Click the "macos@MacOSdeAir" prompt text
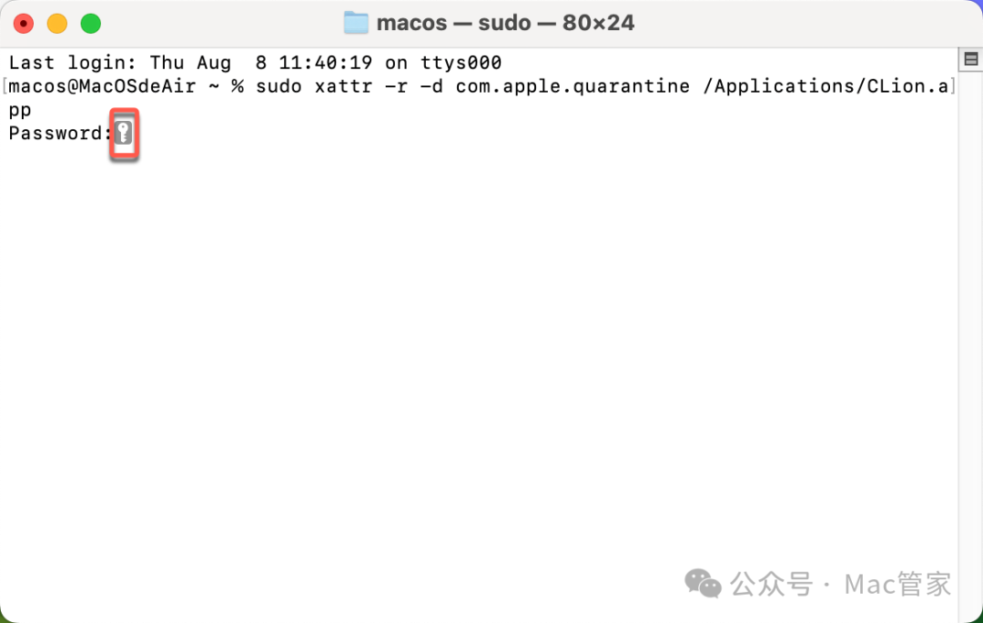Viewport: 983px width, 623px height. pos(102,85)
